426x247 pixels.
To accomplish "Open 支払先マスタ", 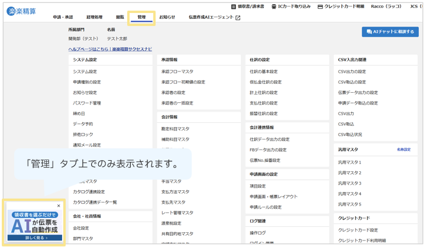I will coord(173,203).
